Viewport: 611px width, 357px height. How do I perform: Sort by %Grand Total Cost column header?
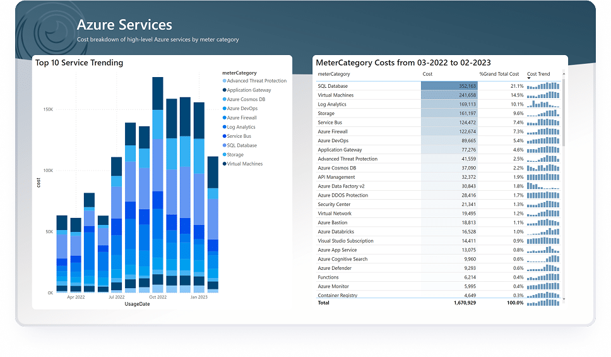point(499,74)
